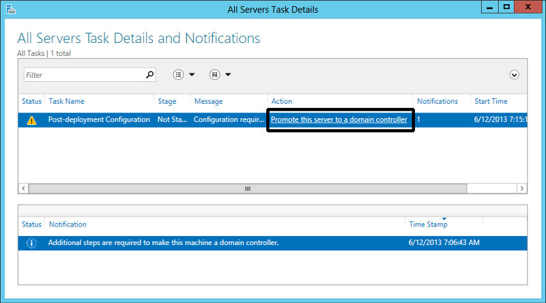Sort by the Action column header

coord(282,102)
